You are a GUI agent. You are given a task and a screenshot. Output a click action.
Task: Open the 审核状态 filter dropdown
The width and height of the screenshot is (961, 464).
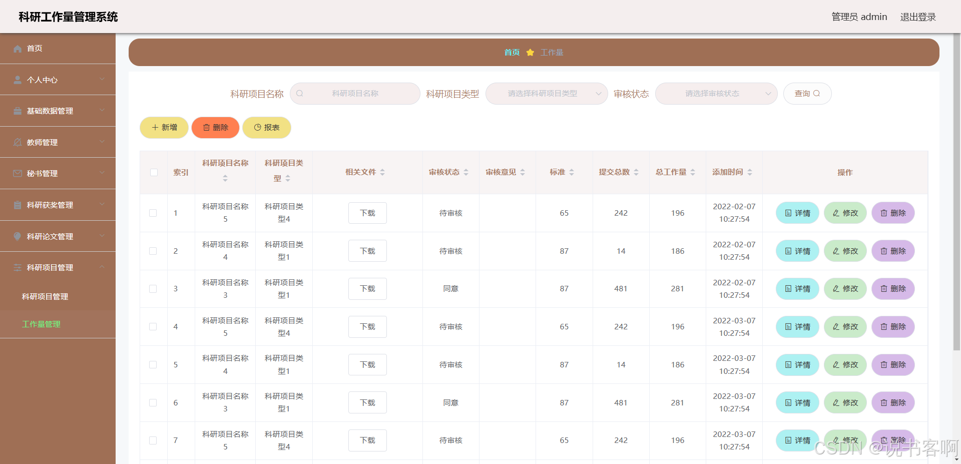click(716, 94)
